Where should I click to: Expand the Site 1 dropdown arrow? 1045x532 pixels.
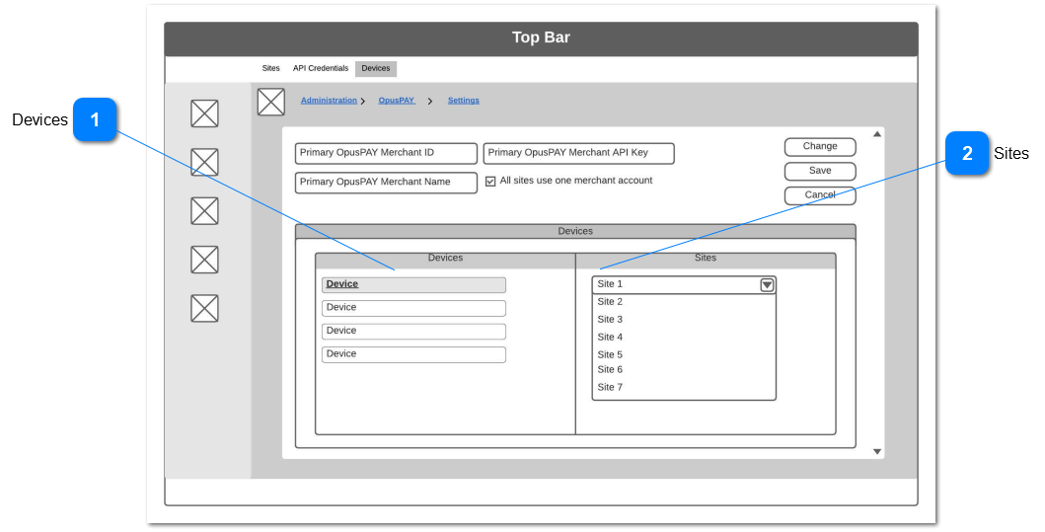pos(767,285)
